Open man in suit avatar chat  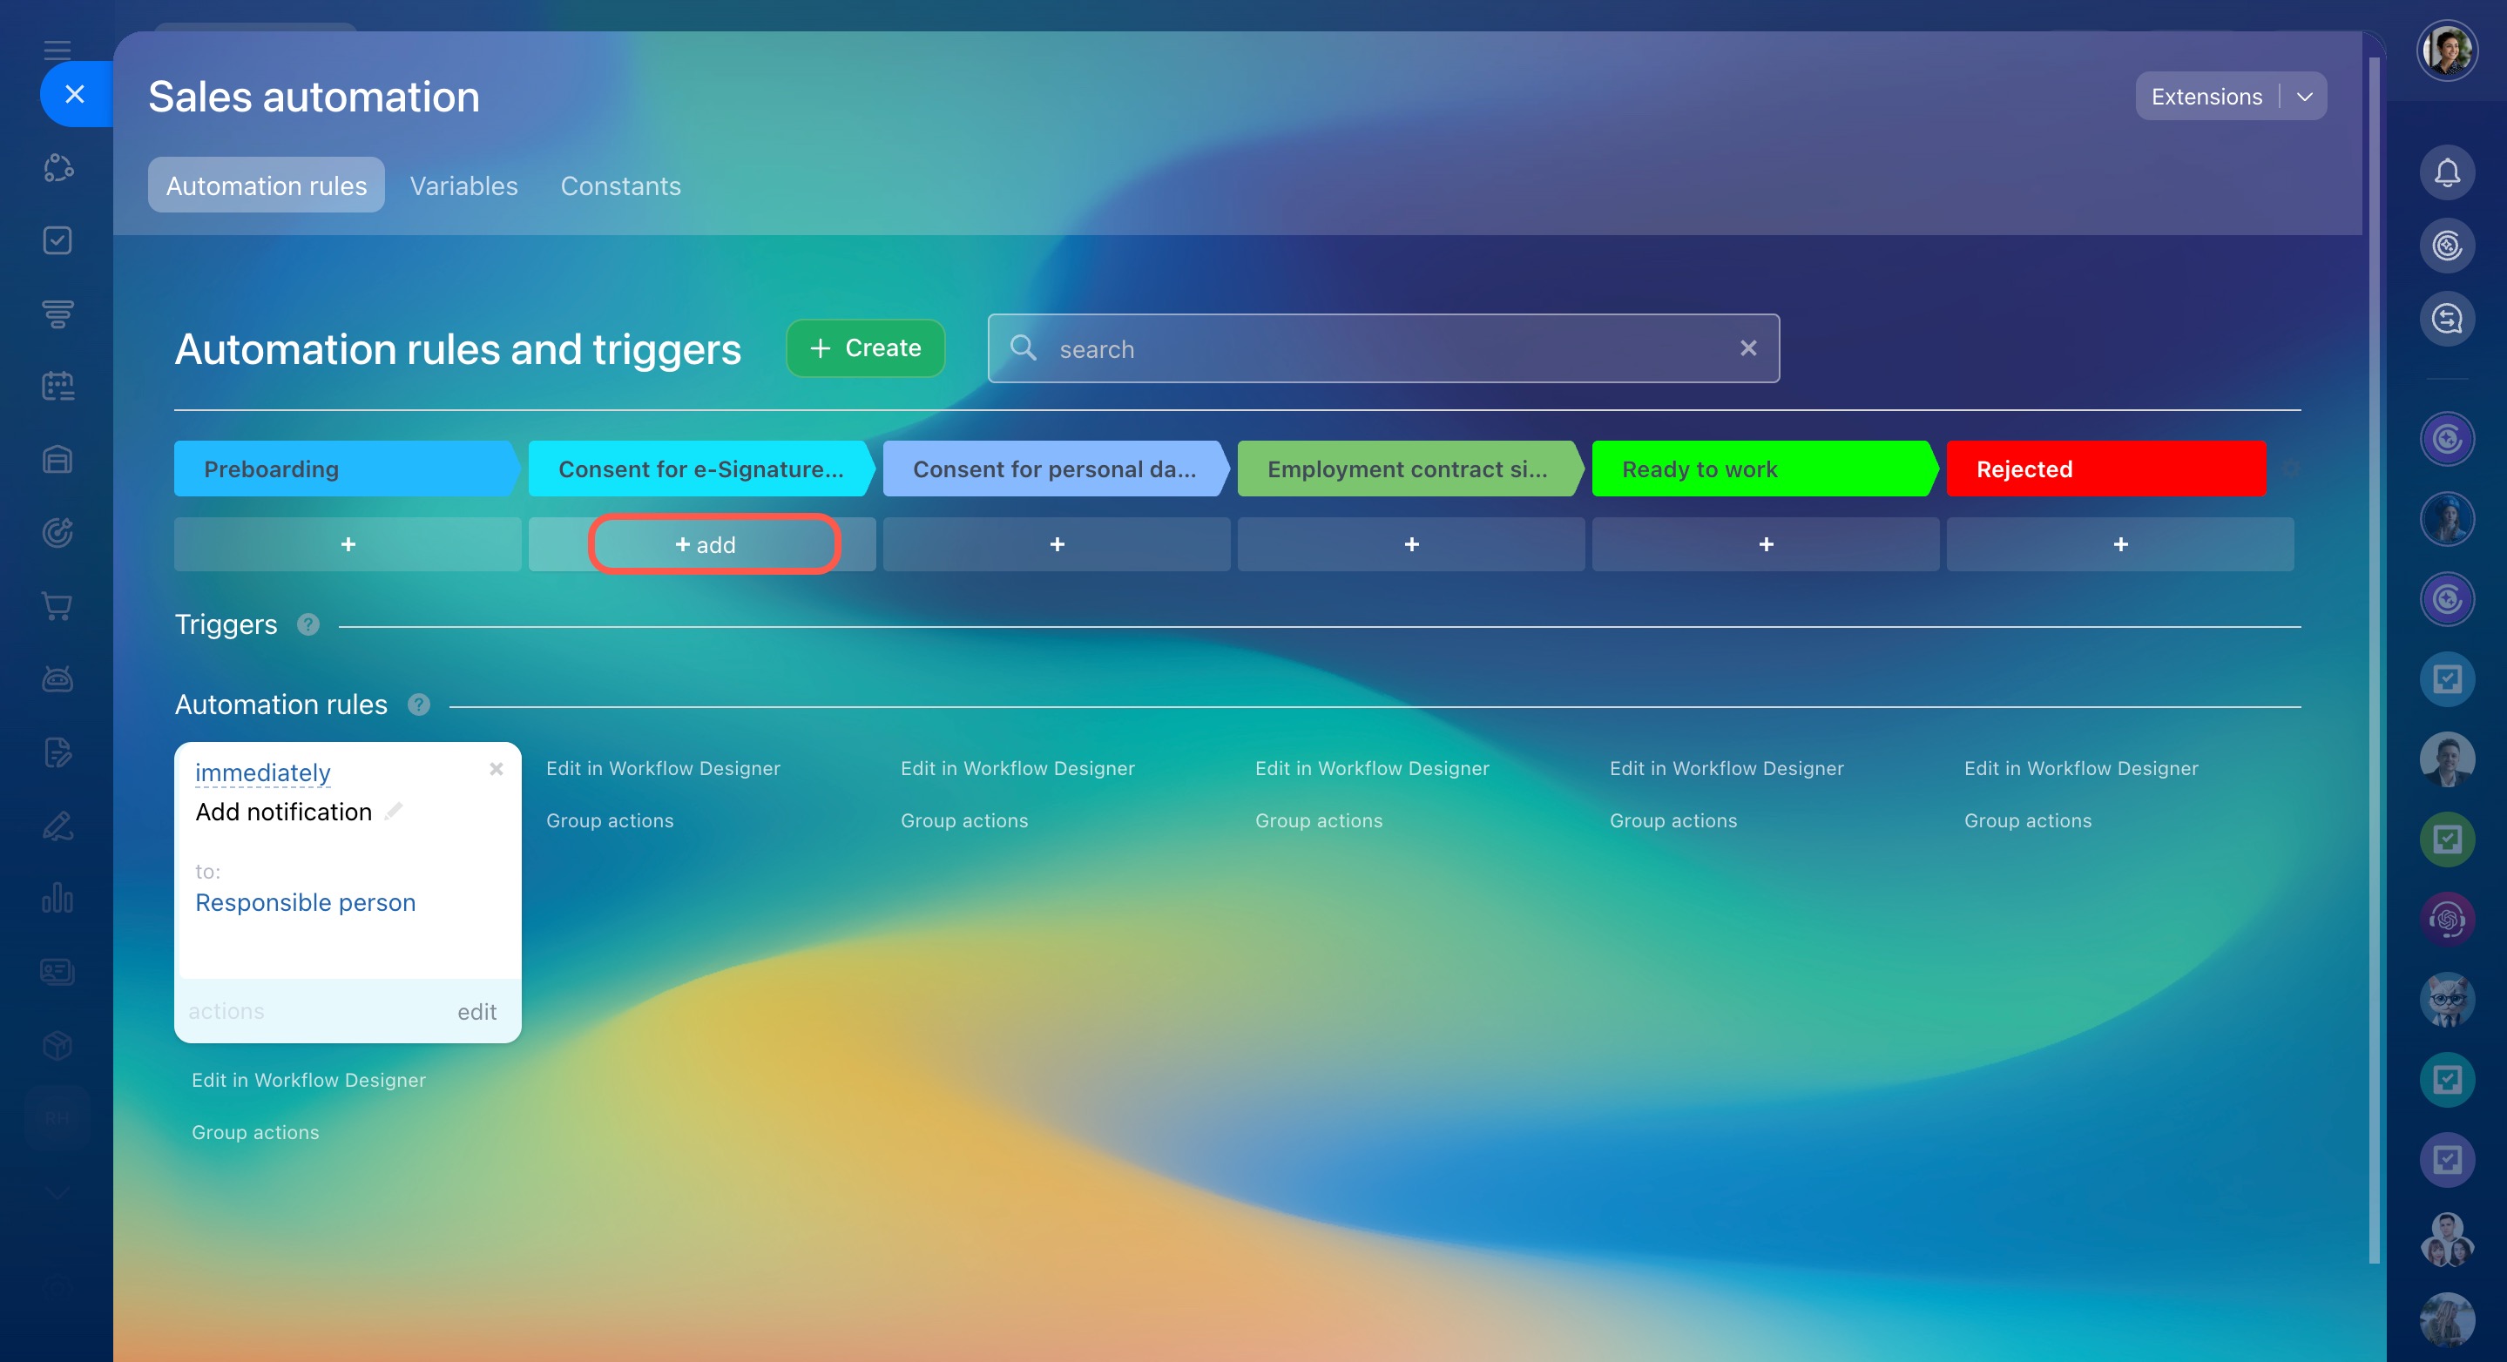(x=2447, y=759)
